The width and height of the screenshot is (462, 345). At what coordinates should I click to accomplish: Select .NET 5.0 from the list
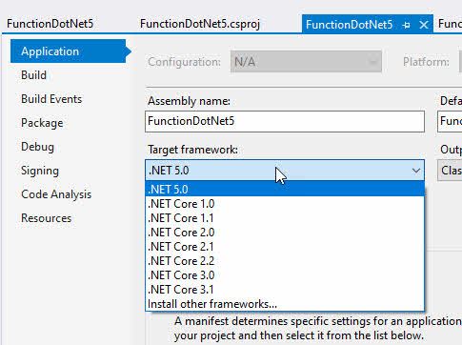click(285, 189)
